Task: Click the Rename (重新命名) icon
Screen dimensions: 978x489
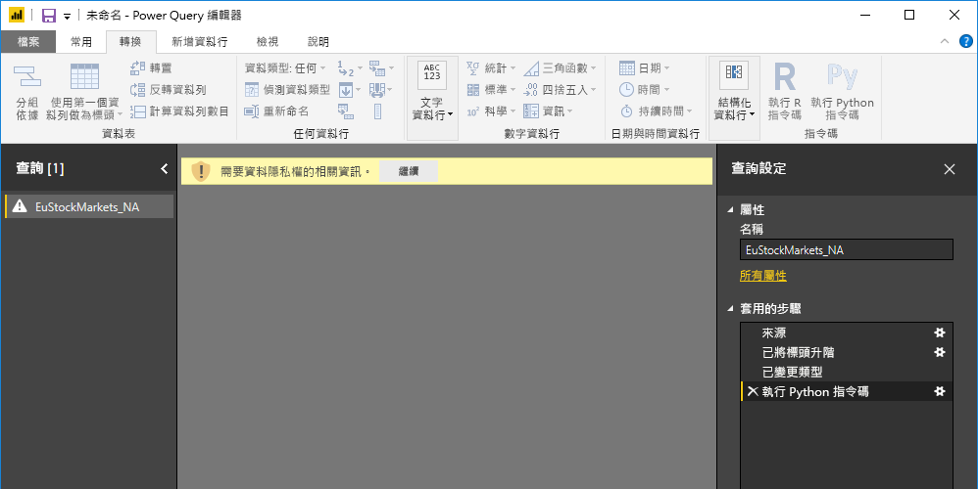Action: pos(252,111)
